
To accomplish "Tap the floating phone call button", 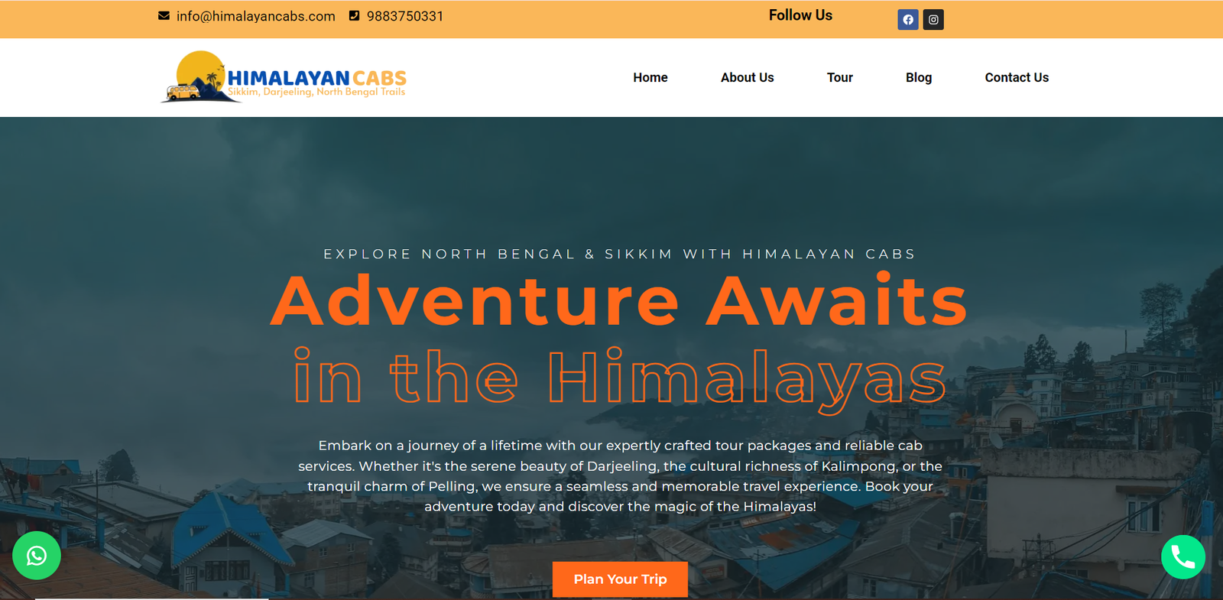I will click(x=1183, y=557).
